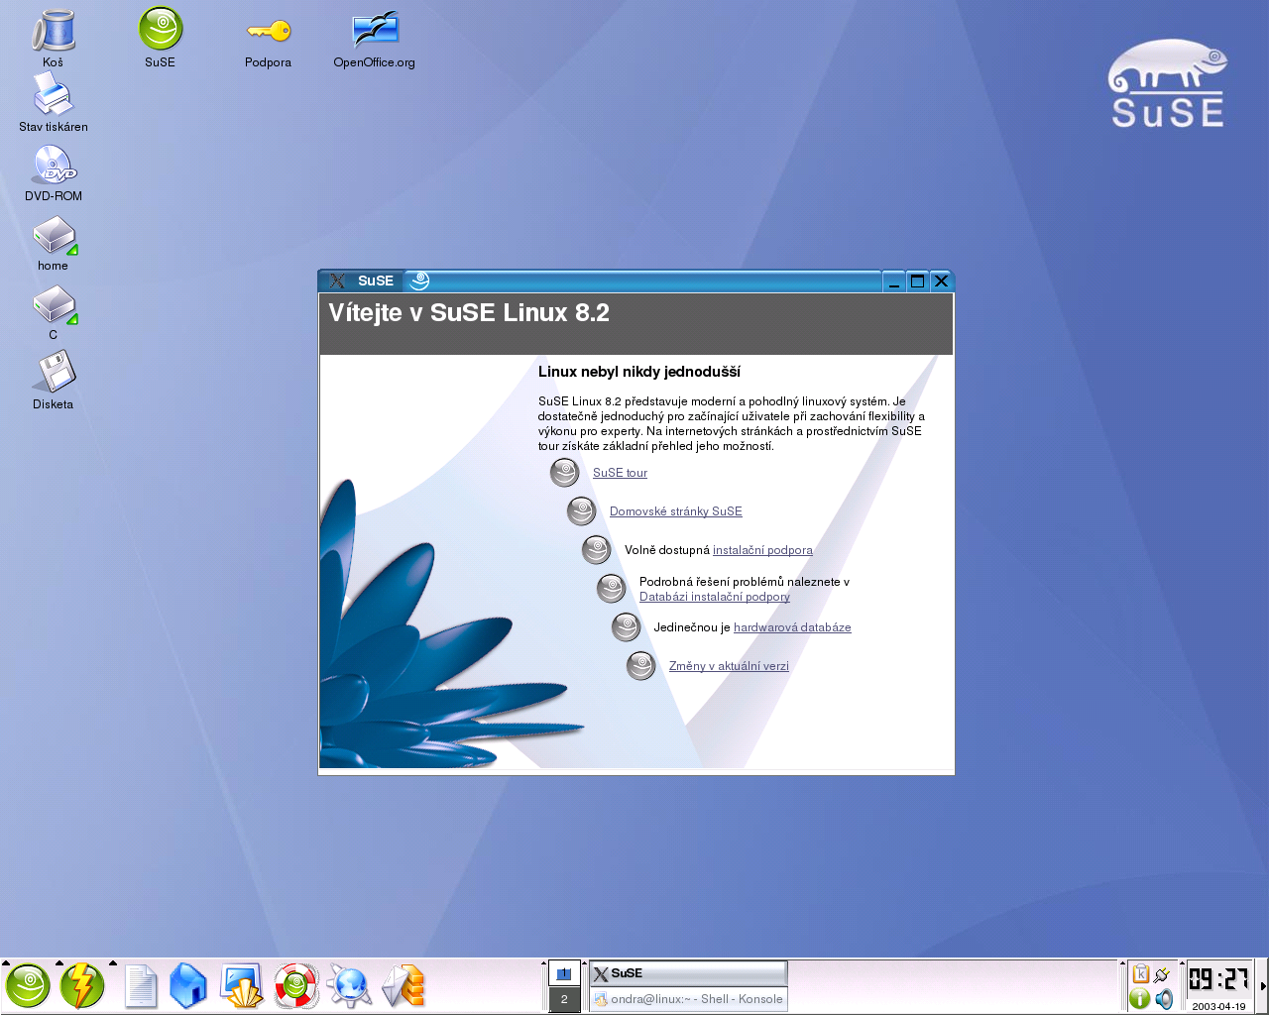Click the green info tray icon
This screenshot has height=1015, width=1269.
point(1140,998)
